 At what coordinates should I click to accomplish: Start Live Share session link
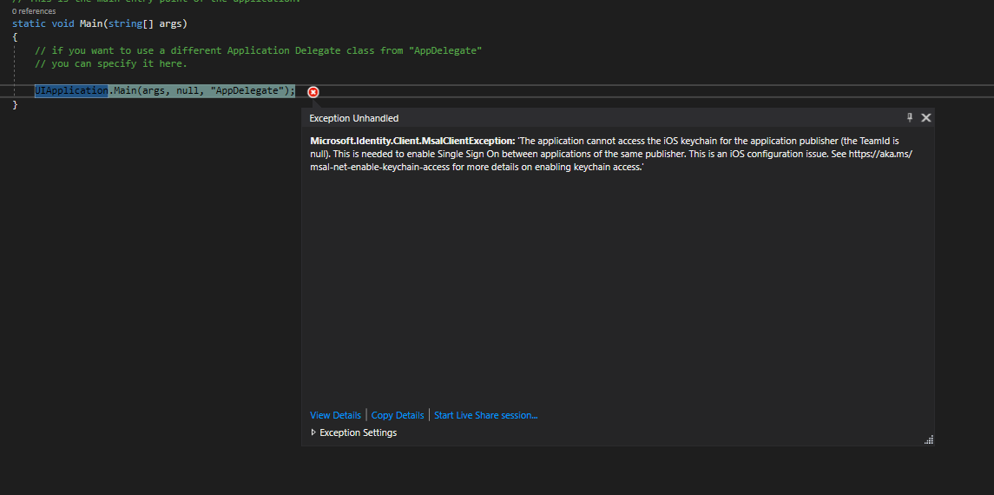point(485,415)
